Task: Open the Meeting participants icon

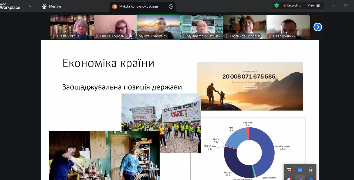Action: click(x=45, y=6)
